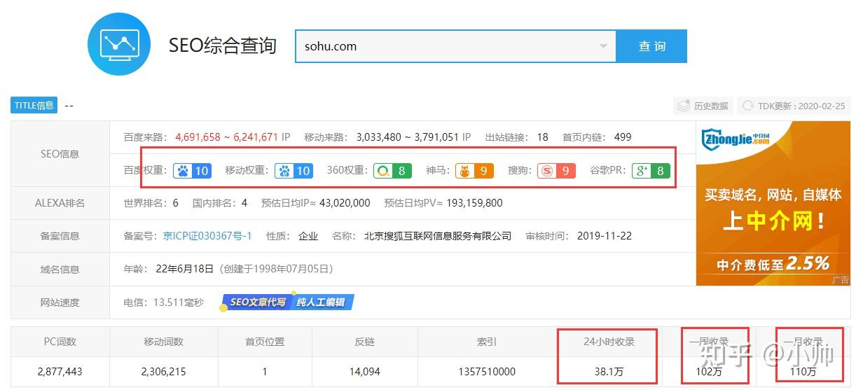Click the SEO综合查询 monitor logo icon

(120, 43)
